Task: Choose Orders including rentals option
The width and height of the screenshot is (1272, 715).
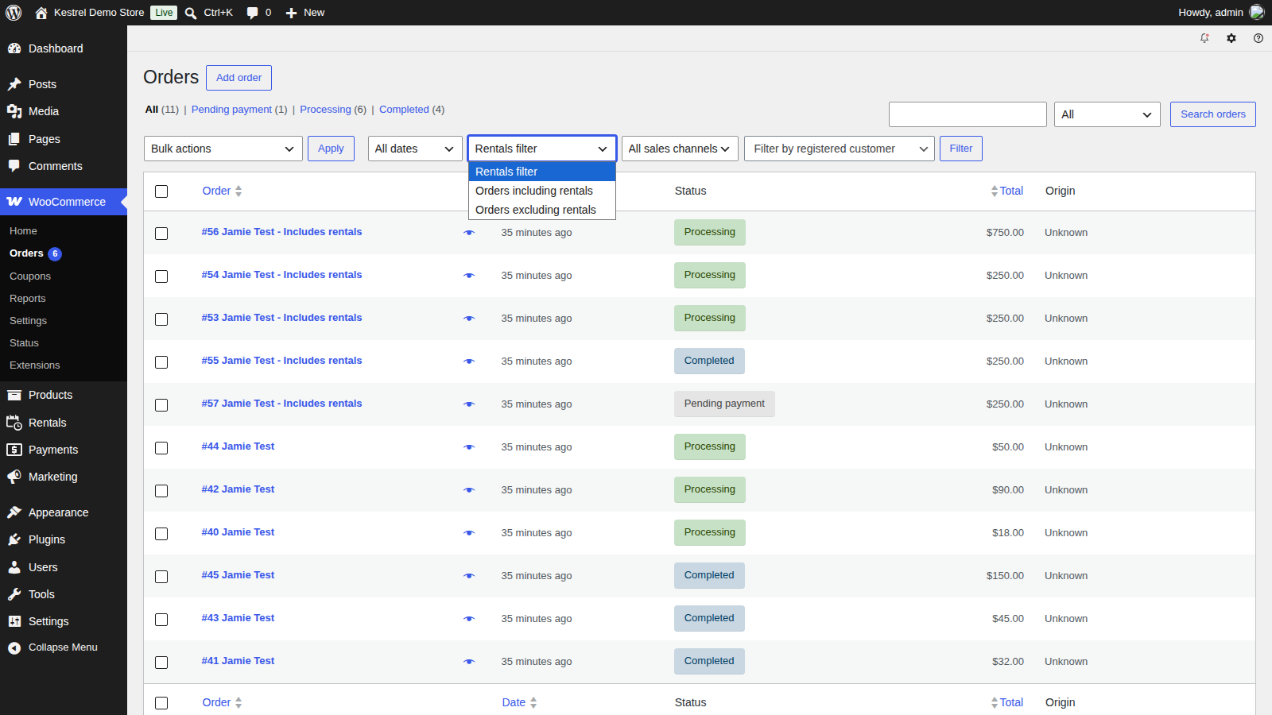Action: (x=542, y=191)
